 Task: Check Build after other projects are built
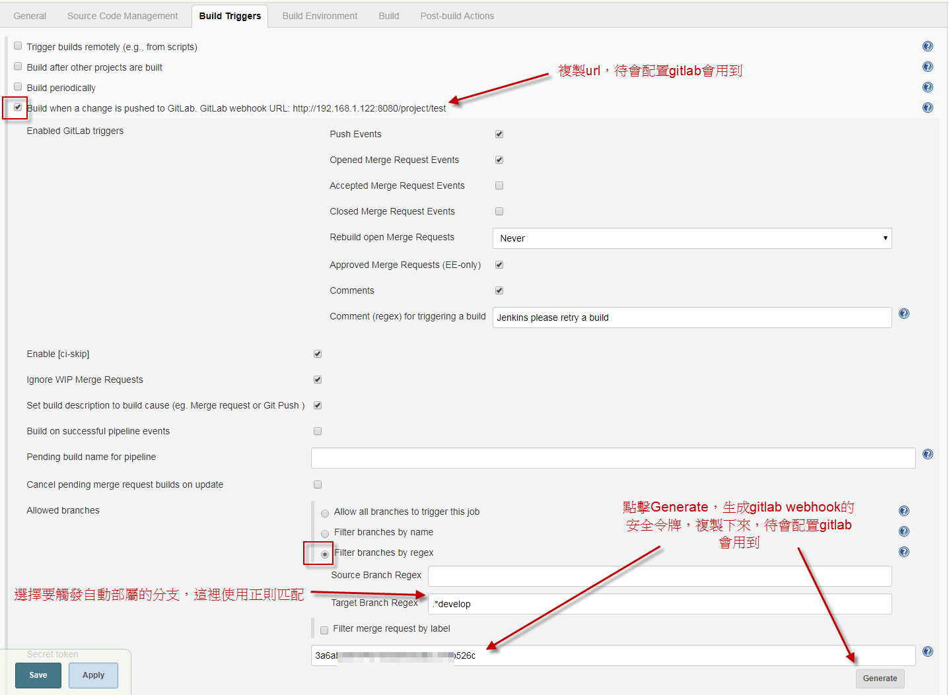click(x=18, y=67)
